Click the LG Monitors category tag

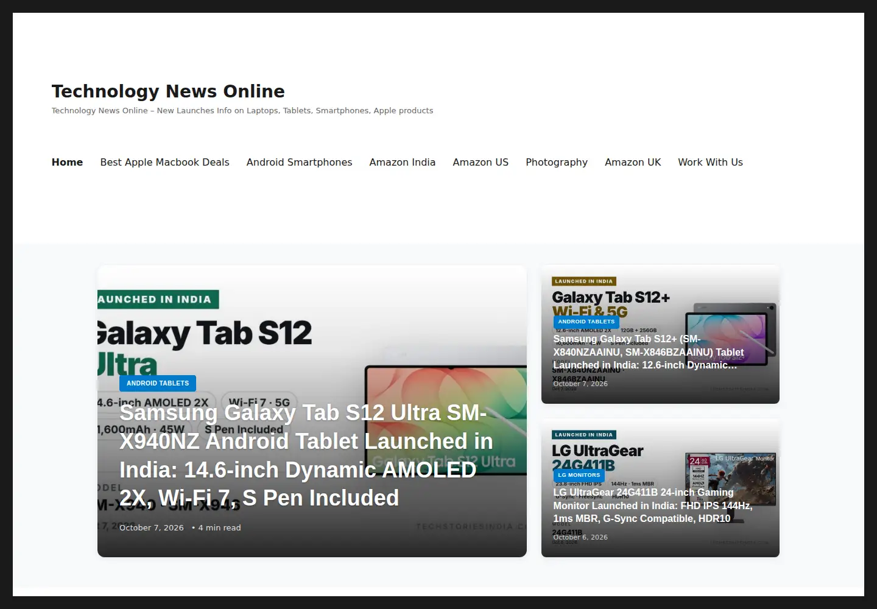point(579,475)
